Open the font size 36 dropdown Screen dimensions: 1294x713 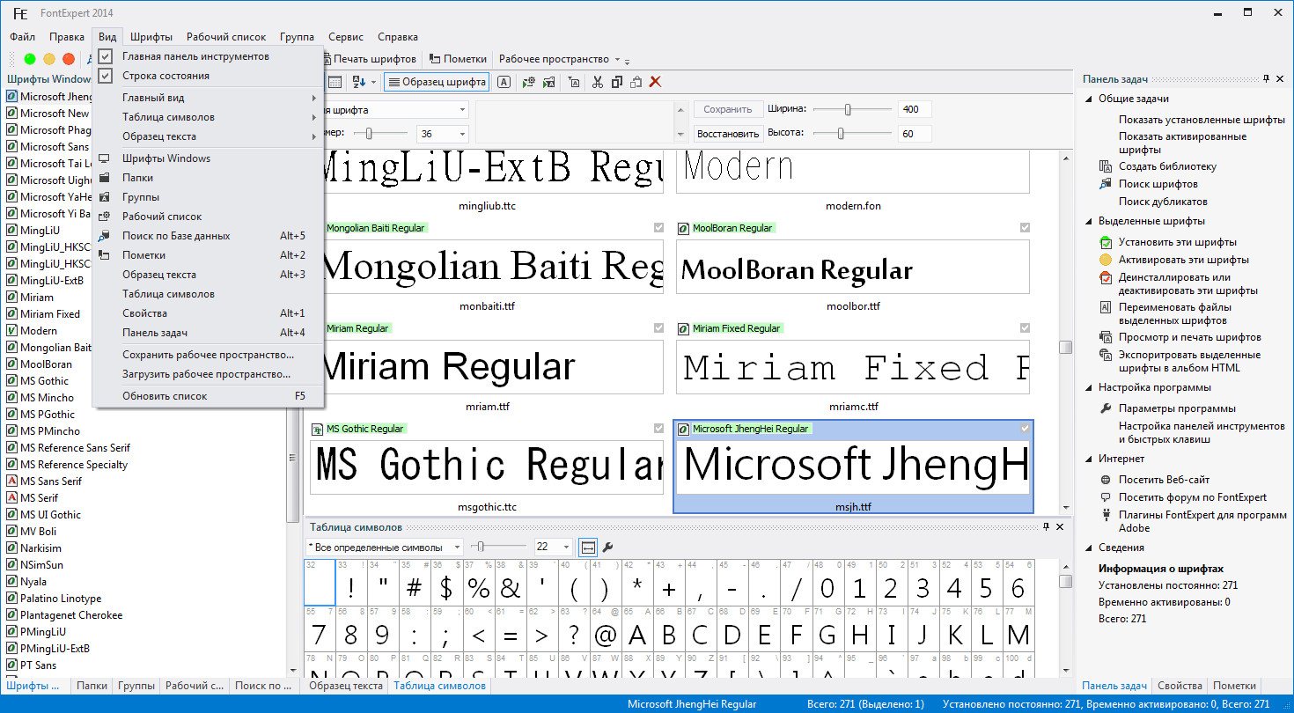click(463, 134)
